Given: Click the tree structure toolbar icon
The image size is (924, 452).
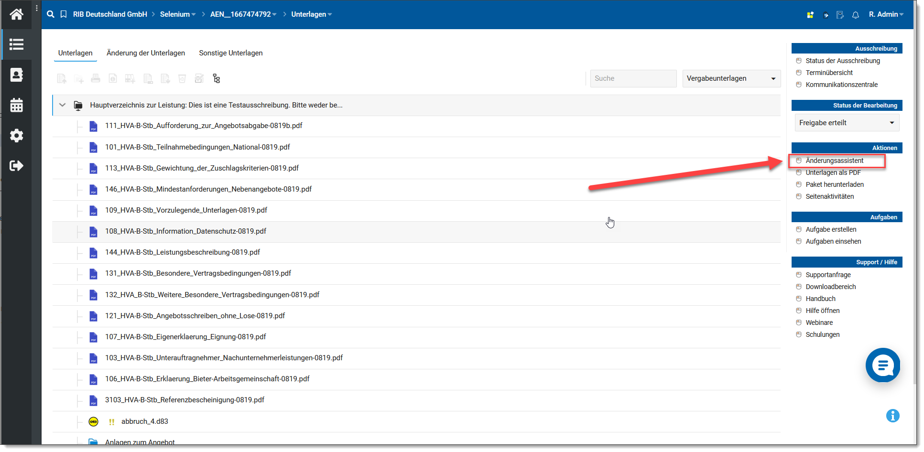Looking at the screenshot, I should pyautogui.click(x=217, y=78).
